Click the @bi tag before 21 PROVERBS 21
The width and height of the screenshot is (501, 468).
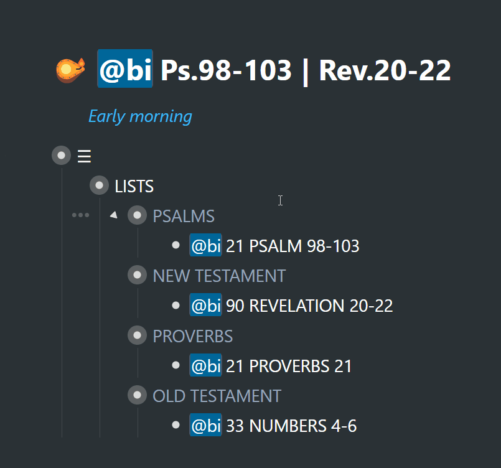point(205,365)
